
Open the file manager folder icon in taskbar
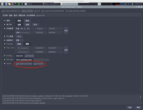click(x=9, y=4)
